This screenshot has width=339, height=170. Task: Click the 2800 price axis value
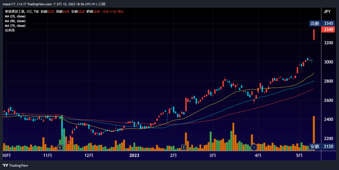tap(328, 81)
